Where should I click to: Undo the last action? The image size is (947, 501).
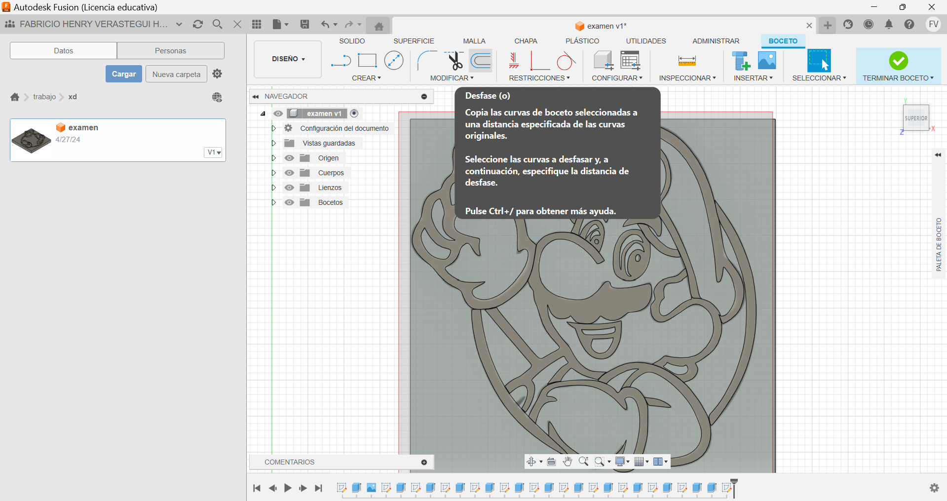325,24
